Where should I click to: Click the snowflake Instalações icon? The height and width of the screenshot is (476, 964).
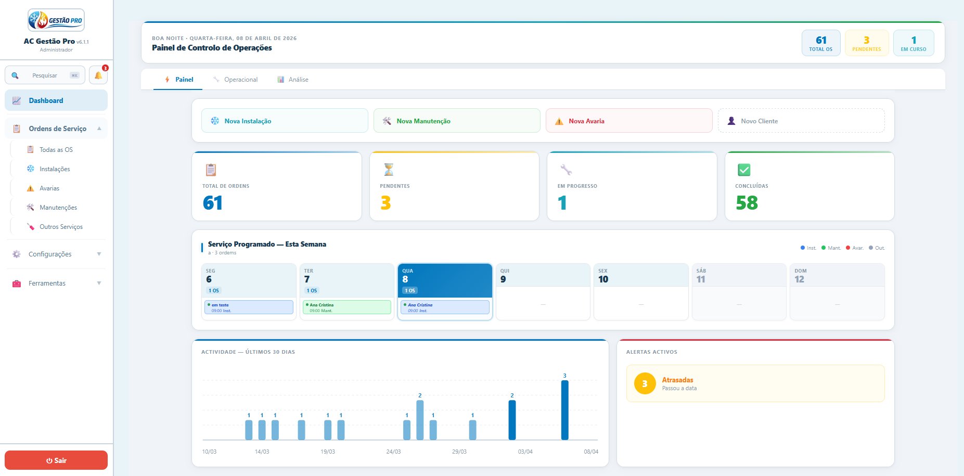click(30, 169)
